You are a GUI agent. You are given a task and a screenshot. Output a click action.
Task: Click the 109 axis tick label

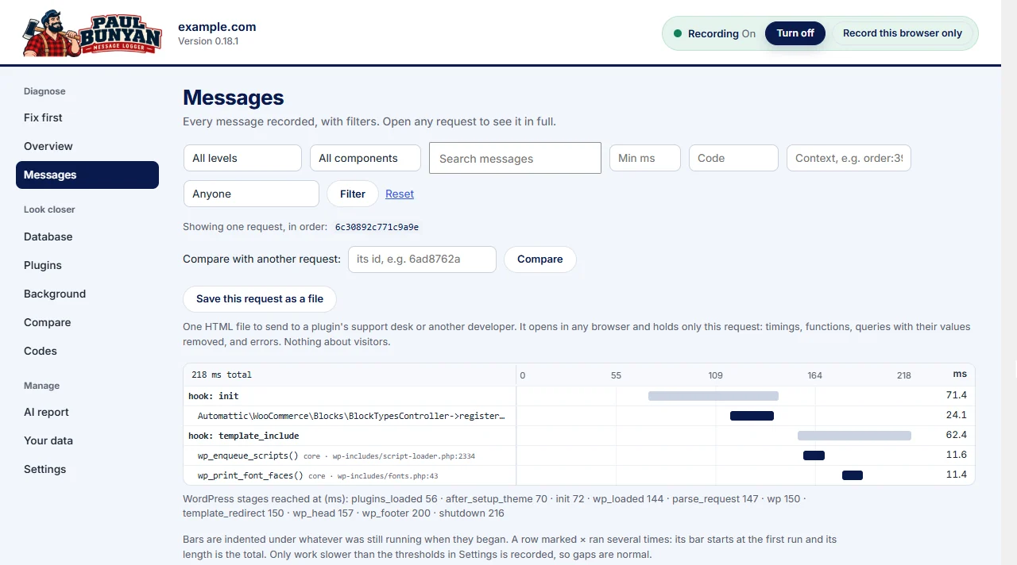pyautogui.click(x=716, y=375)
